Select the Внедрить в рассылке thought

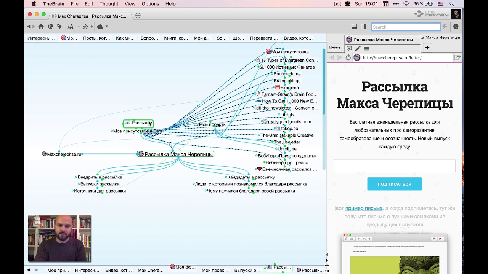pyautogui.click(x=100, y=177)
